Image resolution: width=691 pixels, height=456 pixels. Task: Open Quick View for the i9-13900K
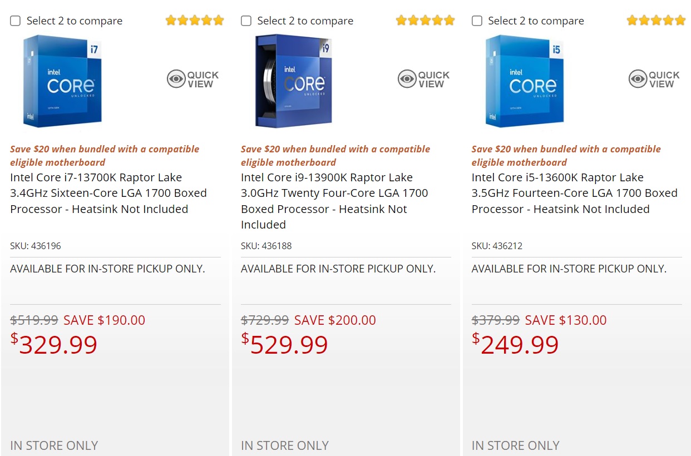coord(424,80)
